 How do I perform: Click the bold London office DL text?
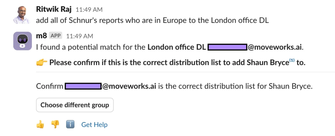[x=177, y=47]
